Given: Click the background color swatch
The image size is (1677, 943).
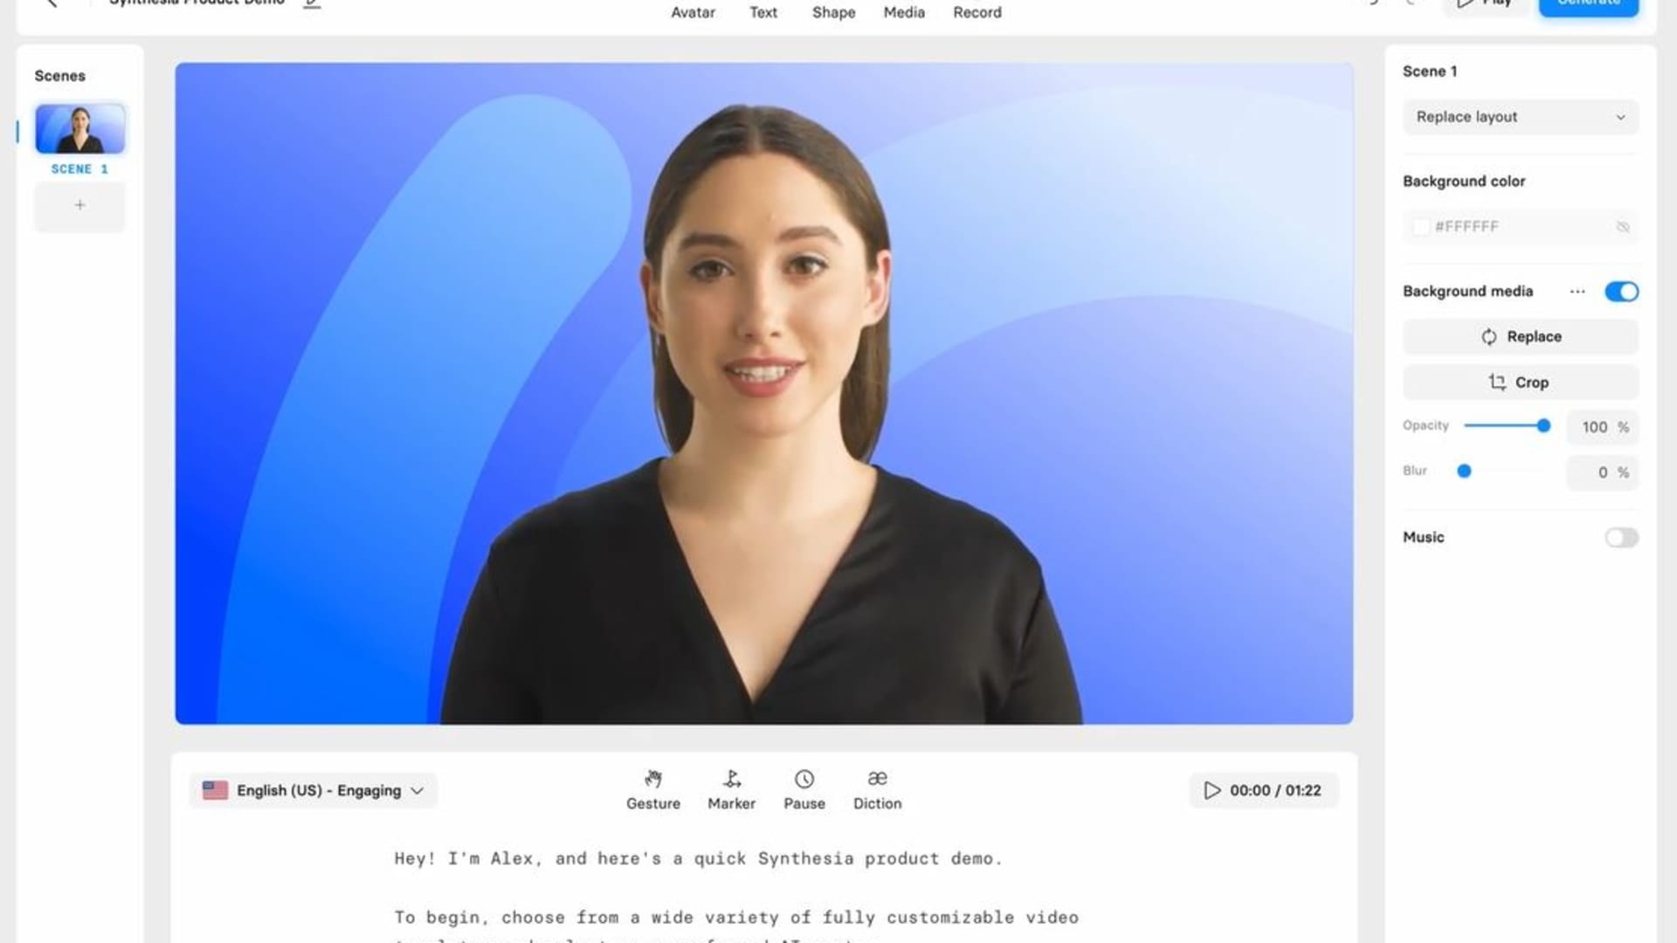Looking at the screenshot, I should (x=1419, y=225).
